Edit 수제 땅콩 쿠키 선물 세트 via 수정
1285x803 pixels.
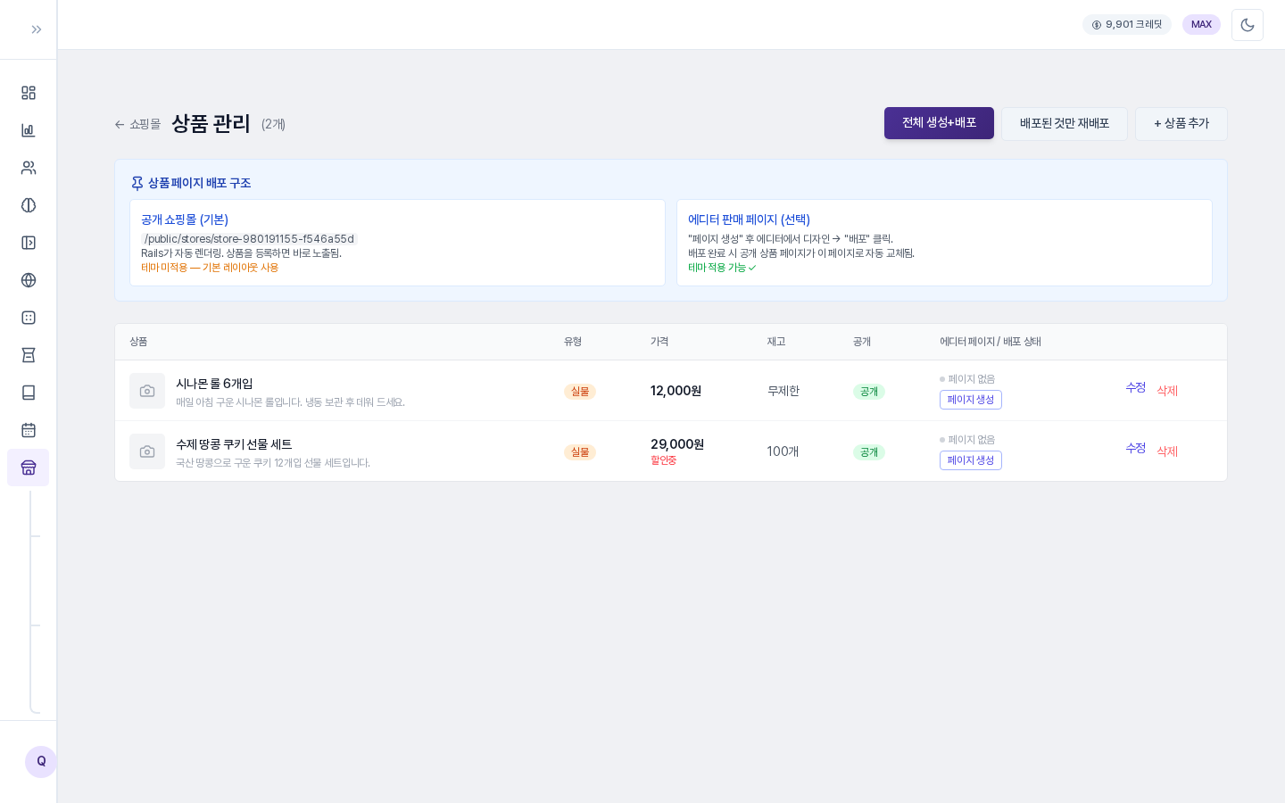tap(1135, 449)
